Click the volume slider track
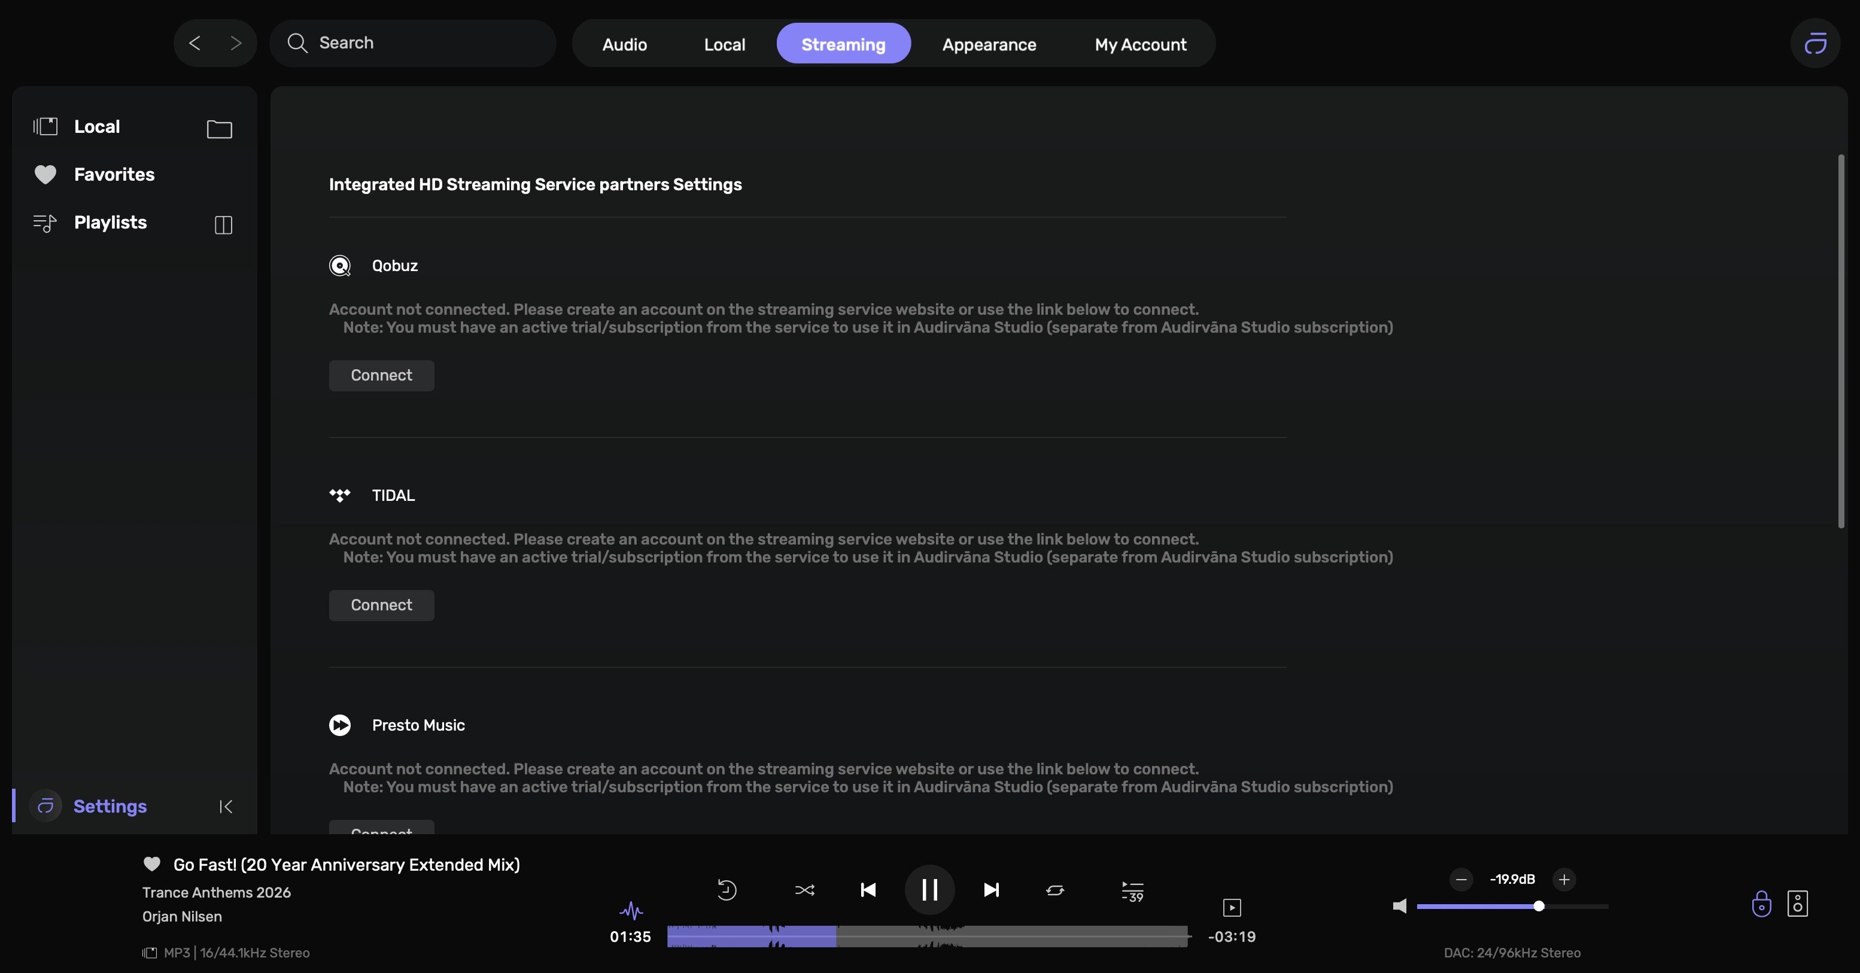The height and width of the screenshot is (973, 1860). coord(1574,906)
